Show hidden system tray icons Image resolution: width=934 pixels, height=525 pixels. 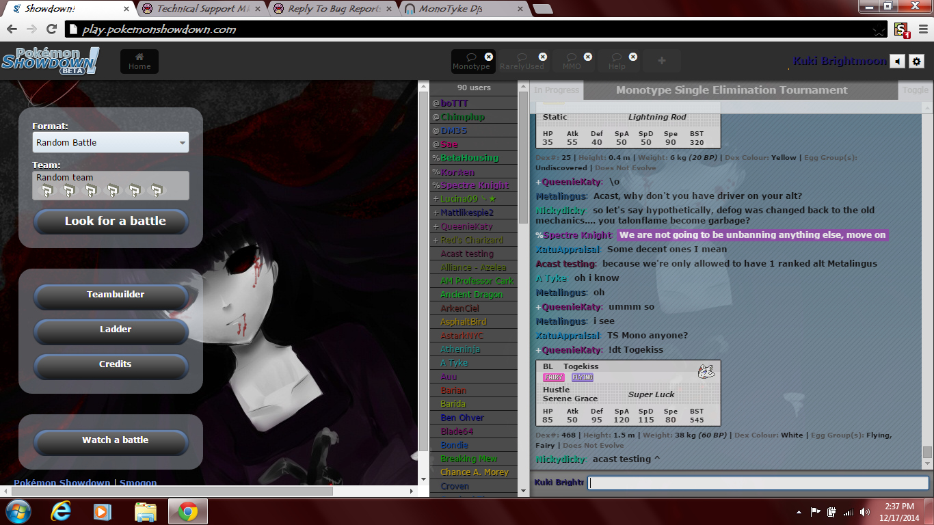coord(799,512)
